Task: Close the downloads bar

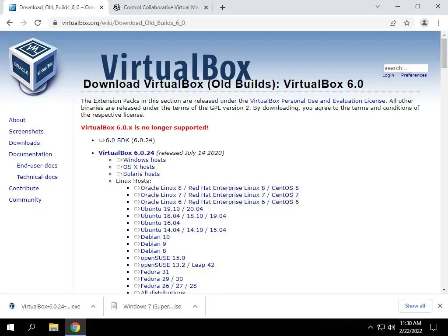Action: click(440, 306)
